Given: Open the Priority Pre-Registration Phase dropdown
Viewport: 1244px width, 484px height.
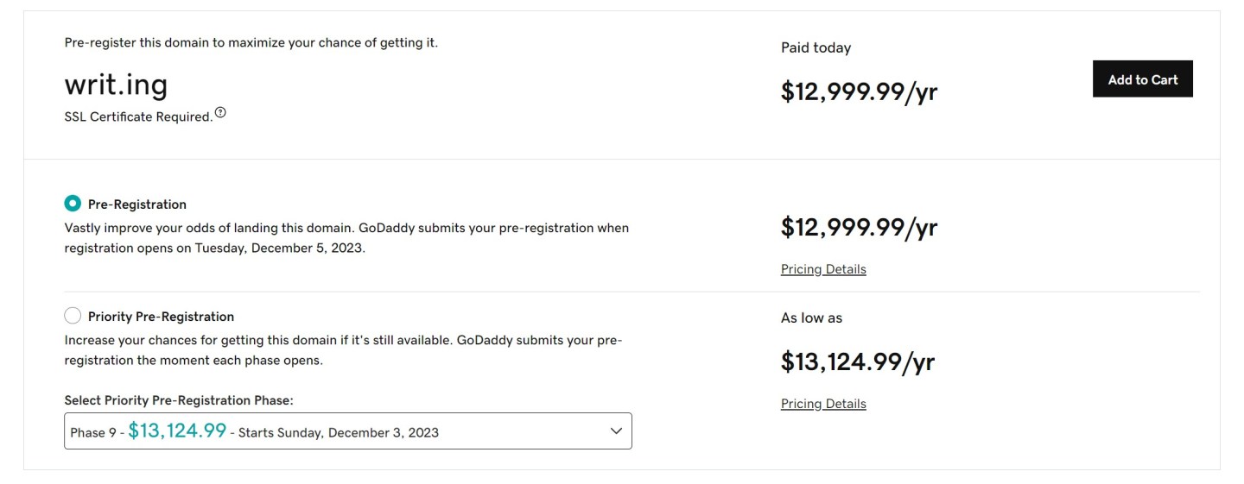Looking at the screenshot, I should coord(347,431).
